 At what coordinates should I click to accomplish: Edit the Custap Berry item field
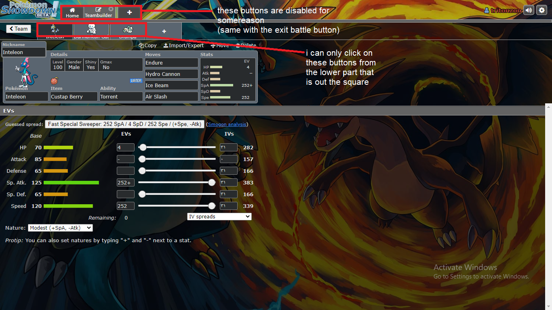tap(74, 96)
